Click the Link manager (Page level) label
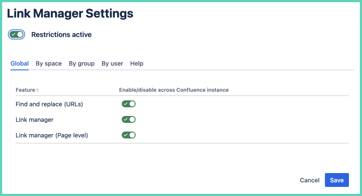Viewport: 362px width, 196px height. click(52, 135)
